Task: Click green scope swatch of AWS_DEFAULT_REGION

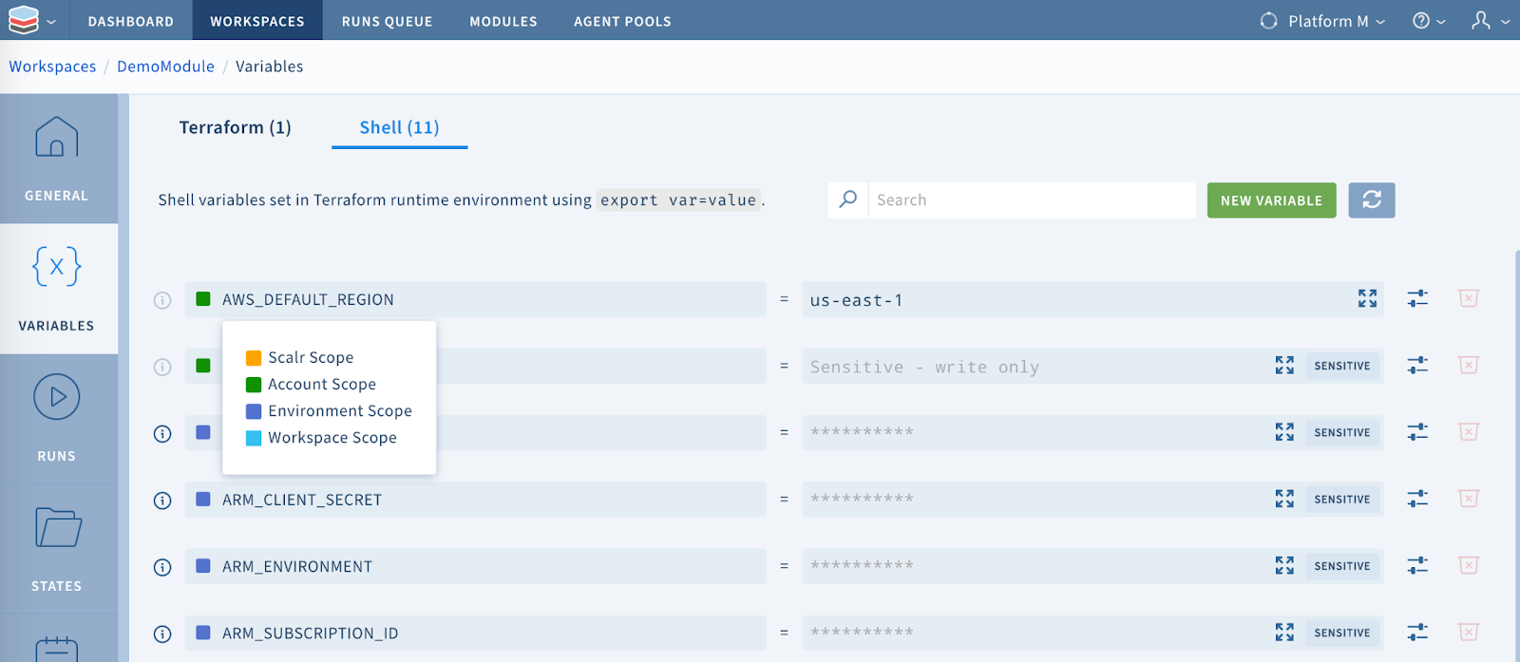Action: pos(202,299)
